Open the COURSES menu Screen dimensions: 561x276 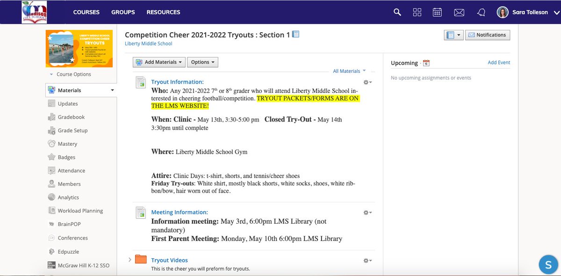(86, 12)
